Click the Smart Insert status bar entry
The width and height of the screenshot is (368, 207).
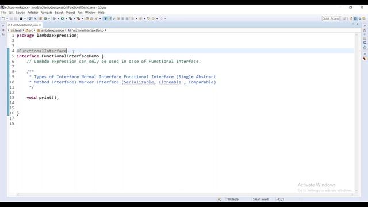[x=260, y=200]
